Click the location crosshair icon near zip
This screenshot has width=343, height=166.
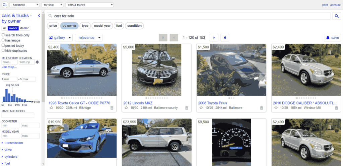(37, 62)
